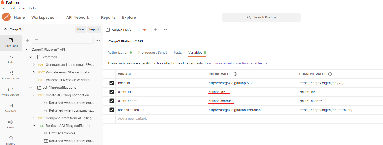Go to Home in the top navigation
Viewport: 383px width, 145px height.
coord(19,17)
